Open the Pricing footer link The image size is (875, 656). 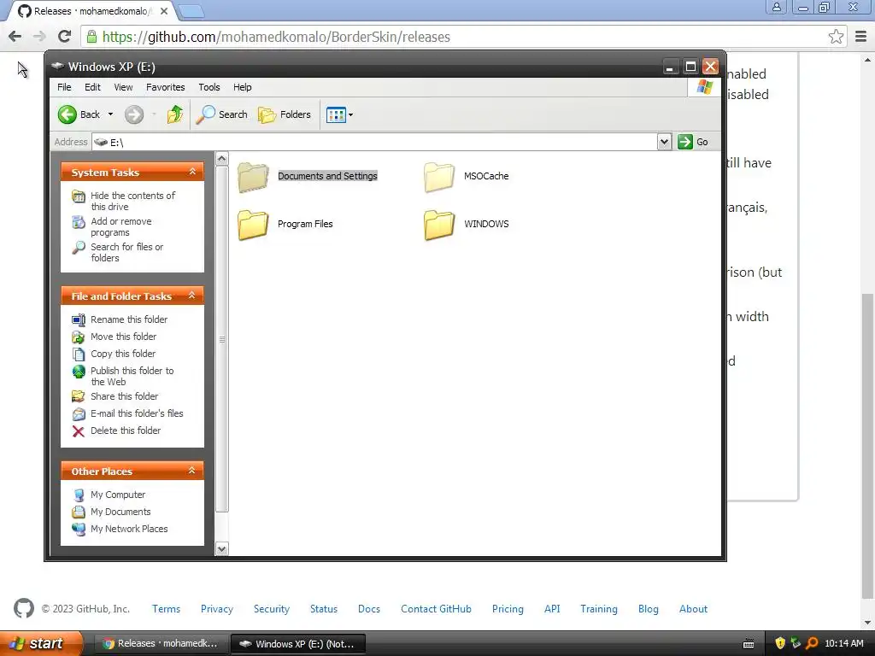pyautogui.click(x=508, y=608)
